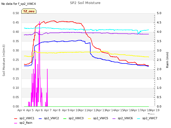Click the 0.35 left axis value
The width and height of the screenshot is (171, 128).
click(x=16, y=41)
